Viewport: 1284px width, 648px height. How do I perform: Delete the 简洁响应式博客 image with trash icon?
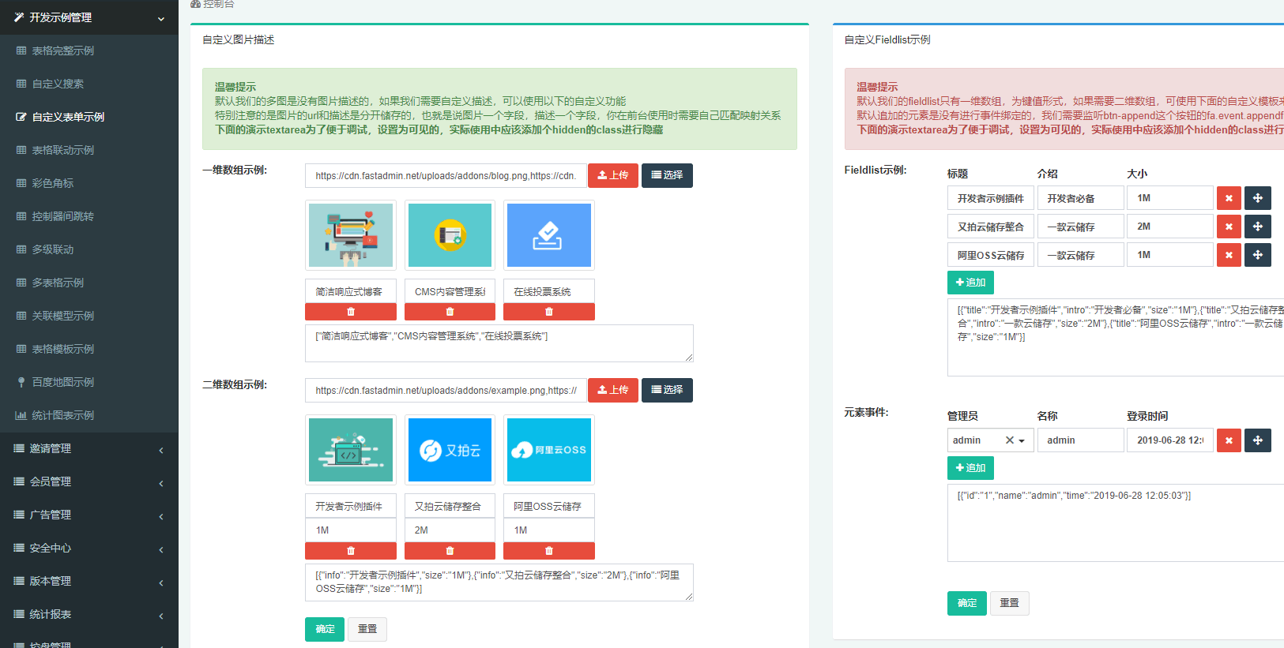point(350,312)
